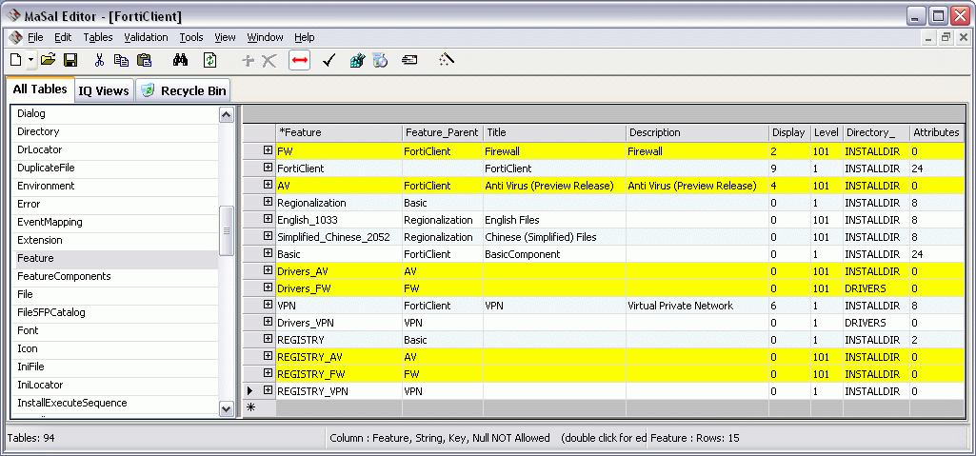Expand the REGISTRY_AV row

click(268, 357)
